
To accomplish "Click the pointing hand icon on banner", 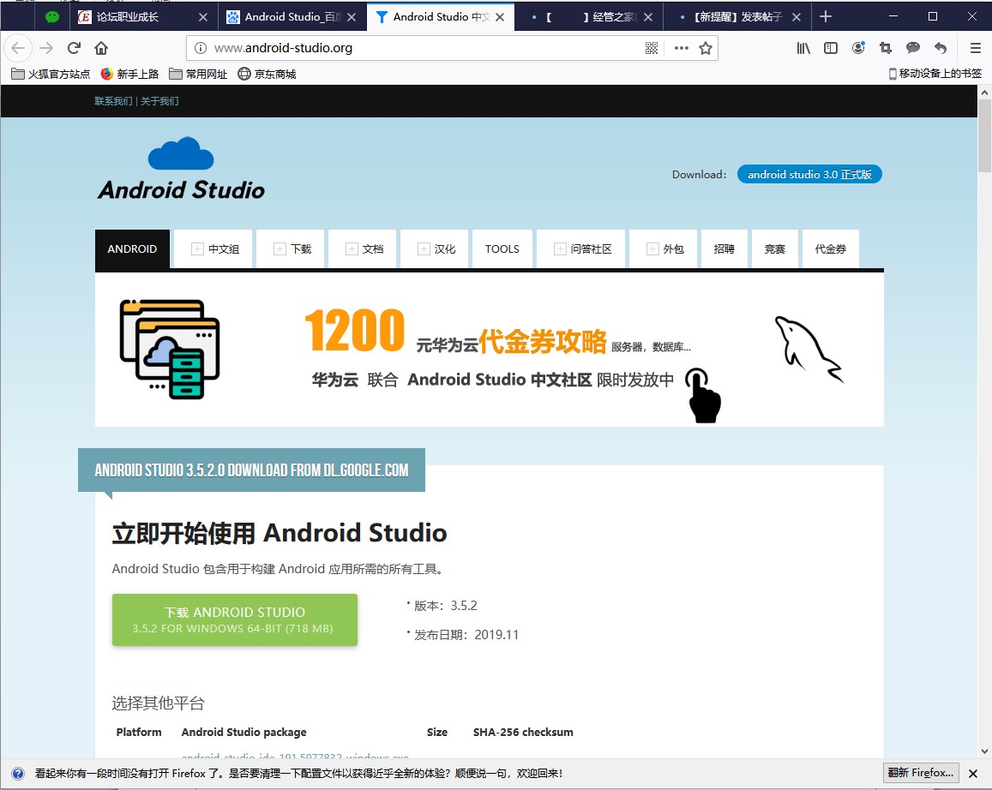I will (x=704, y=396).
